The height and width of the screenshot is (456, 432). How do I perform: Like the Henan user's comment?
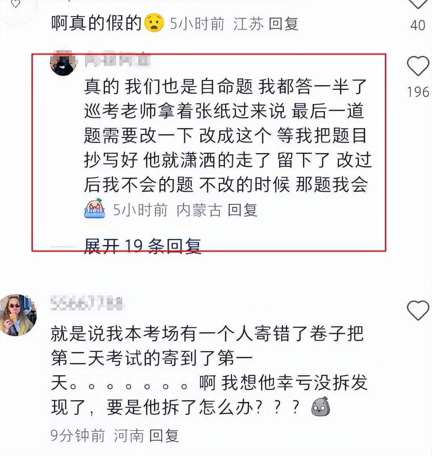tap(418, 310)
